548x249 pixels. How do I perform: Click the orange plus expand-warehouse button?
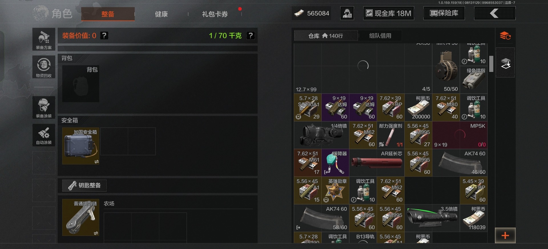(x=505, y=236)
